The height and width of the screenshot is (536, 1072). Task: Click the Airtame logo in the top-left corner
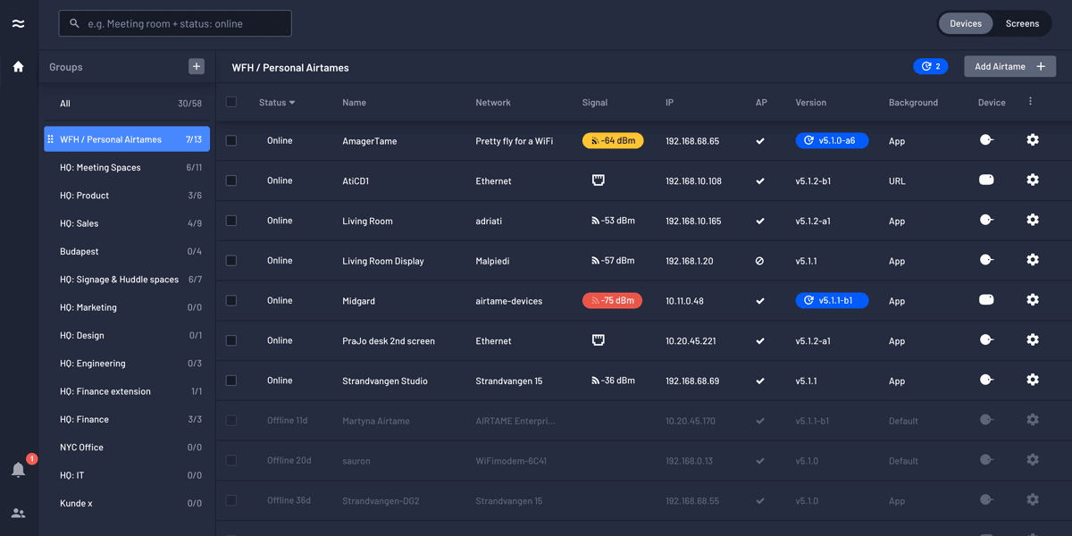point(18,23)
